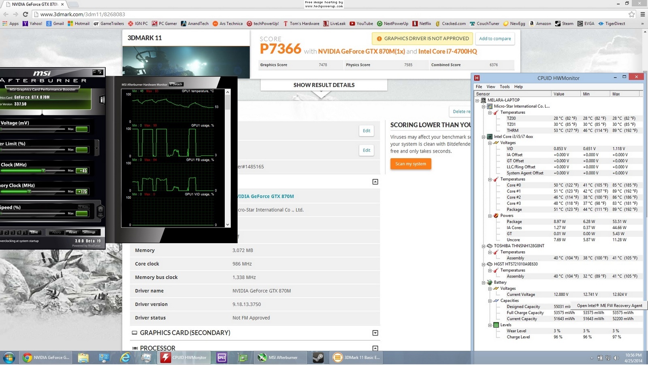Open the NVIDIA GeForce GTX 870M link
648x365 pixels.
click(265, 196)
